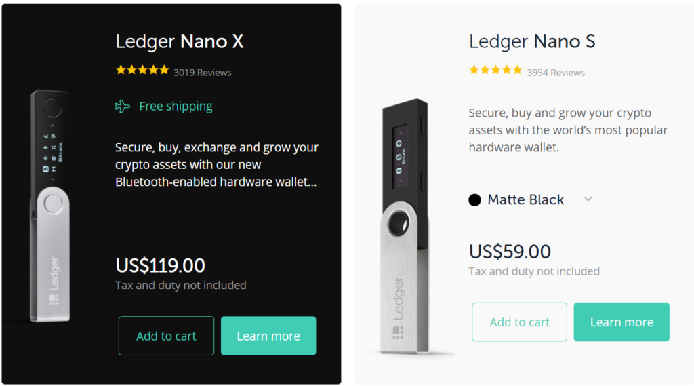Click the Nano X five-star rating
Viewport: 694px width, 386px height.
click(x=142, y=69)
